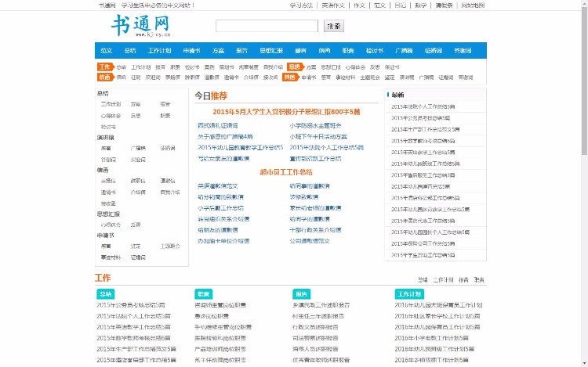Image resolution: width=588 pixels, height=367 pixels.
Task: Open 事迹材料 in the left sidebar
Action: click(111, 257)
